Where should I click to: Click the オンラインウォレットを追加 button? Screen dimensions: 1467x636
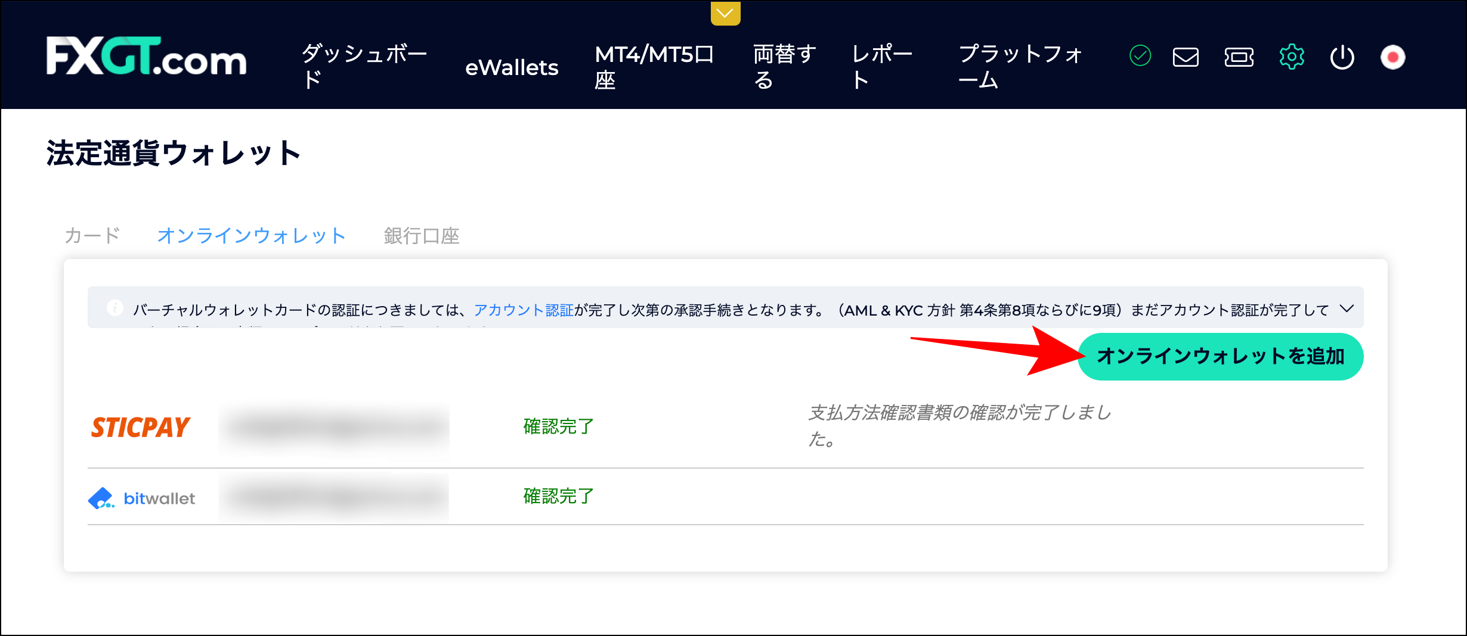[1220, 356]
